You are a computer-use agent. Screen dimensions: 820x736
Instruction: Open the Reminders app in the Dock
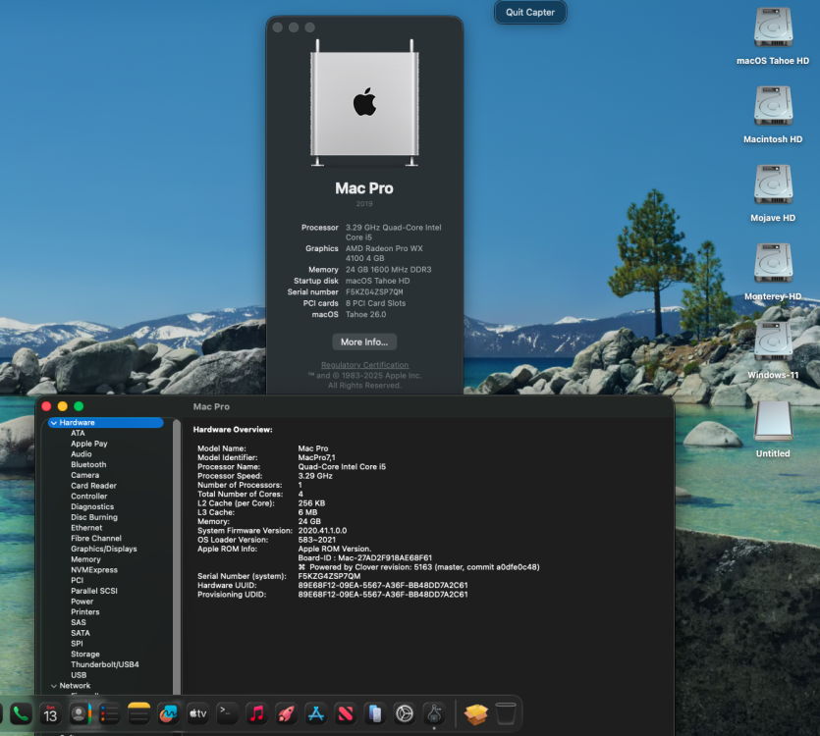coord(109,713)
